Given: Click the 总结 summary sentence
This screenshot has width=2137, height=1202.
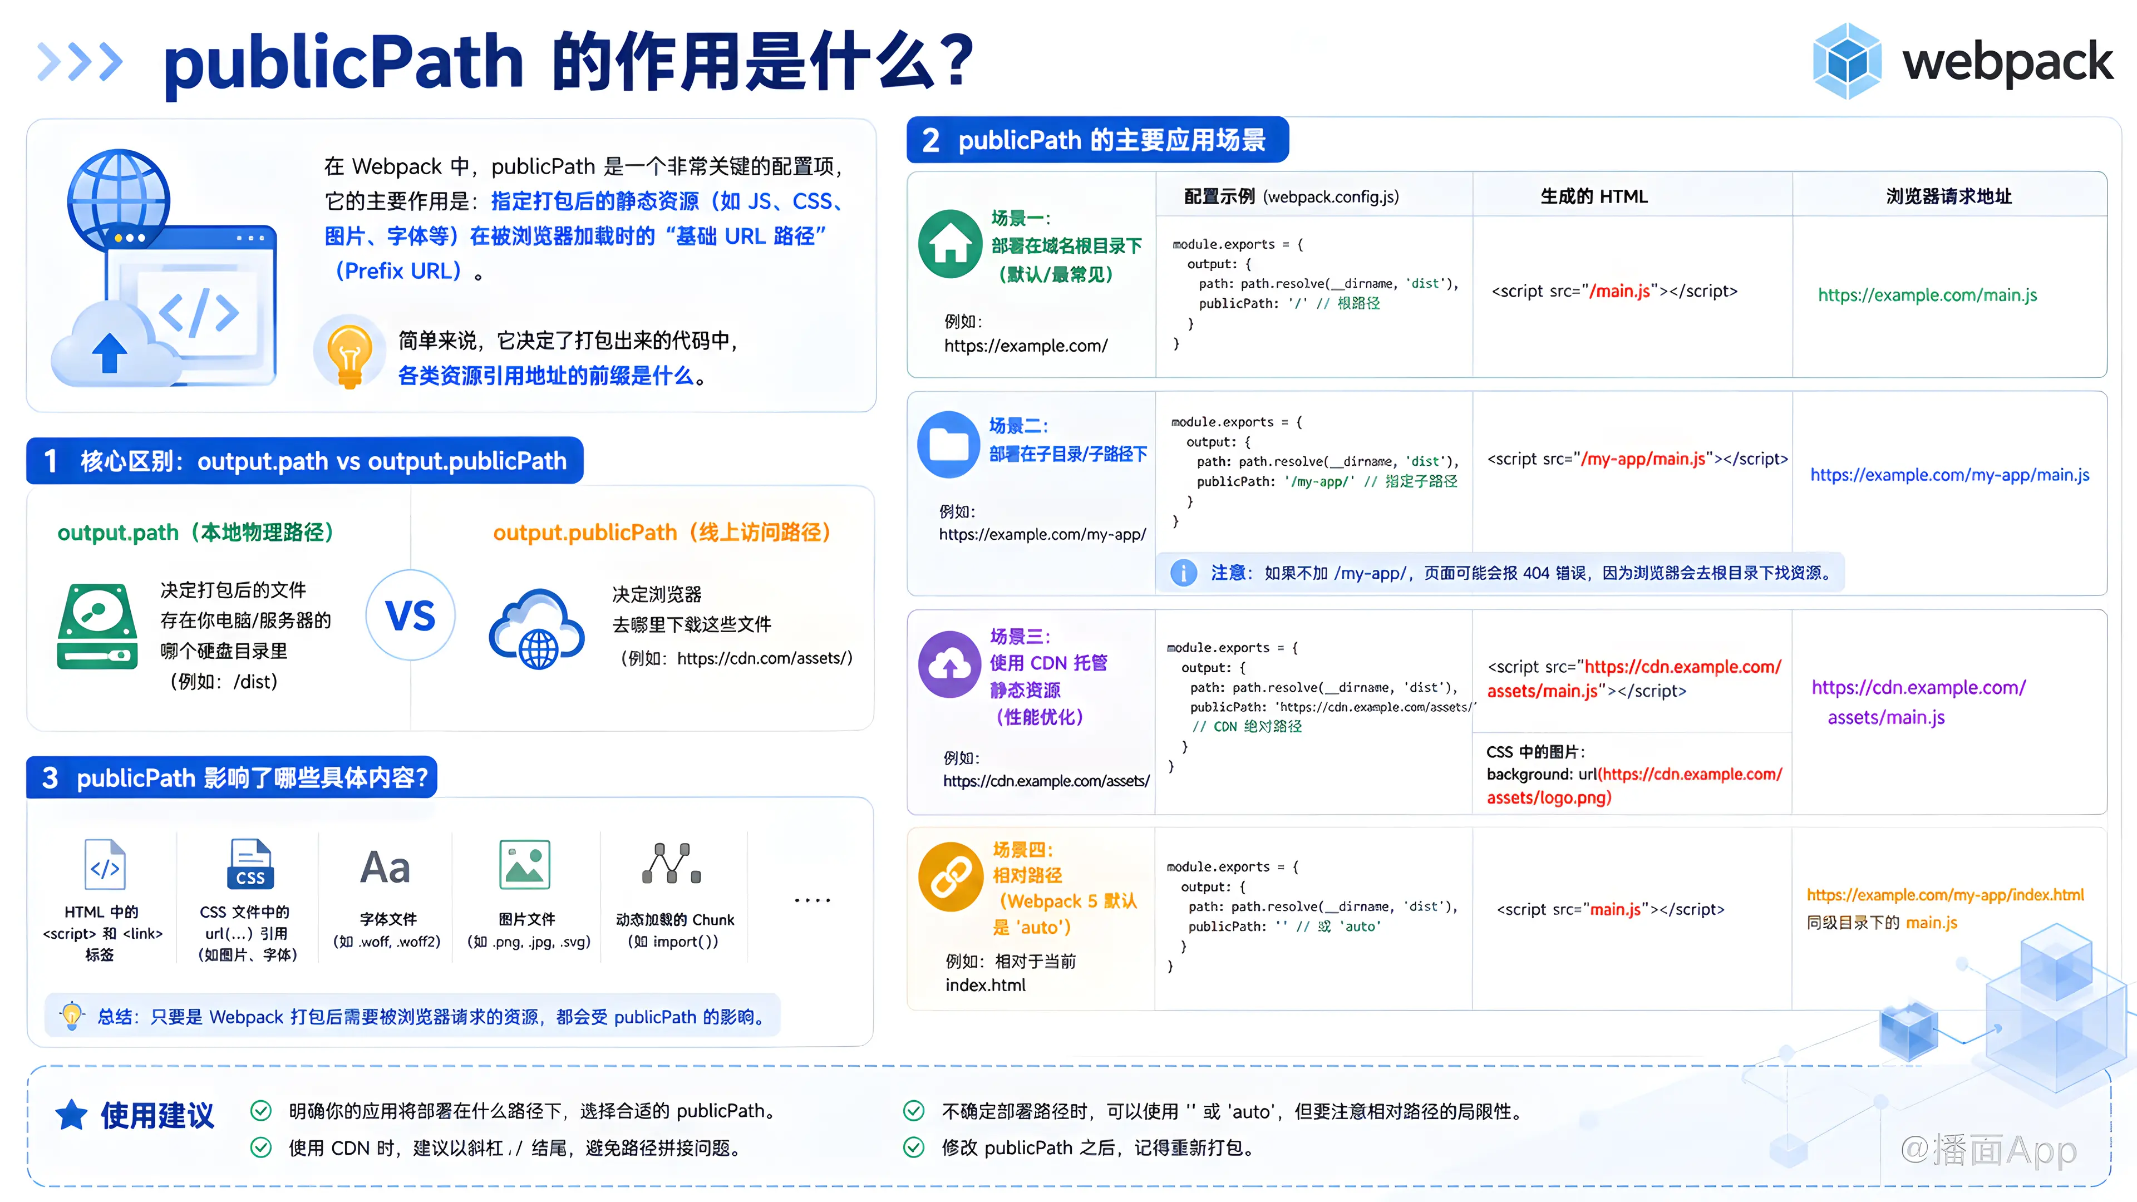Looking at the screenshot, I should click(x=433, y=1016).
